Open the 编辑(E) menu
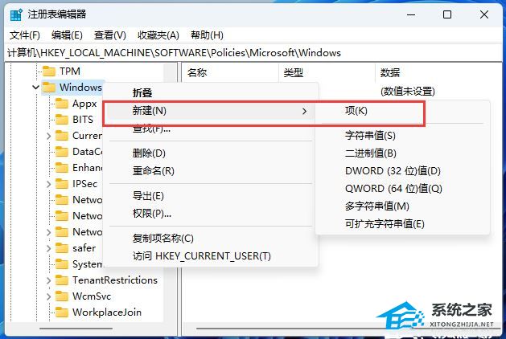The width and height of the screenshot is (506, 339). [67, 35]
